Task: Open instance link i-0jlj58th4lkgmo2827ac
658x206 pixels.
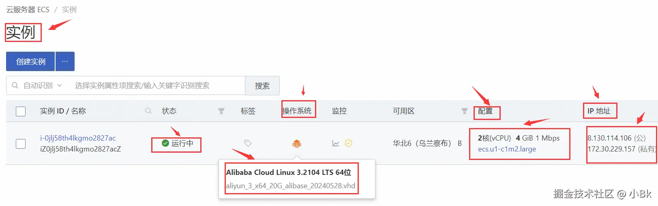Action: pyautogui.click(x=78, y=138)
